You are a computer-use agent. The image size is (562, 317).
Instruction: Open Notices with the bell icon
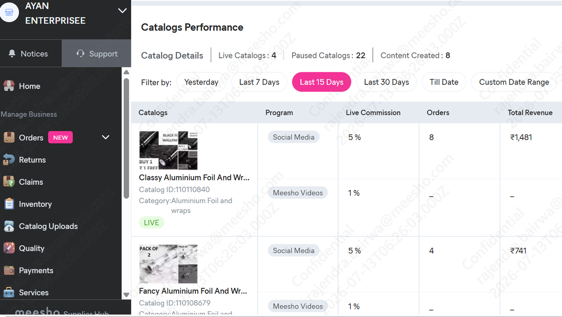(x=12, y=53)
